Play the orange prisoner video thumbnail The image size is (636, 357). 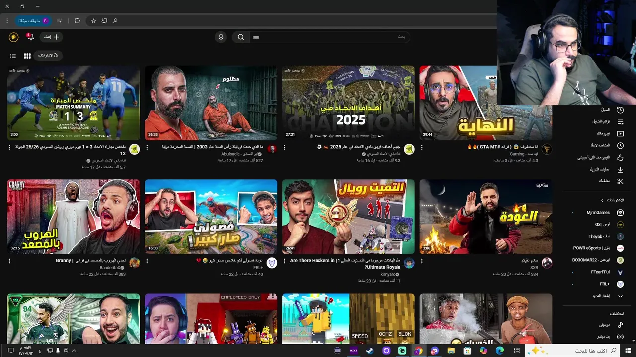(x=211, y=103)
